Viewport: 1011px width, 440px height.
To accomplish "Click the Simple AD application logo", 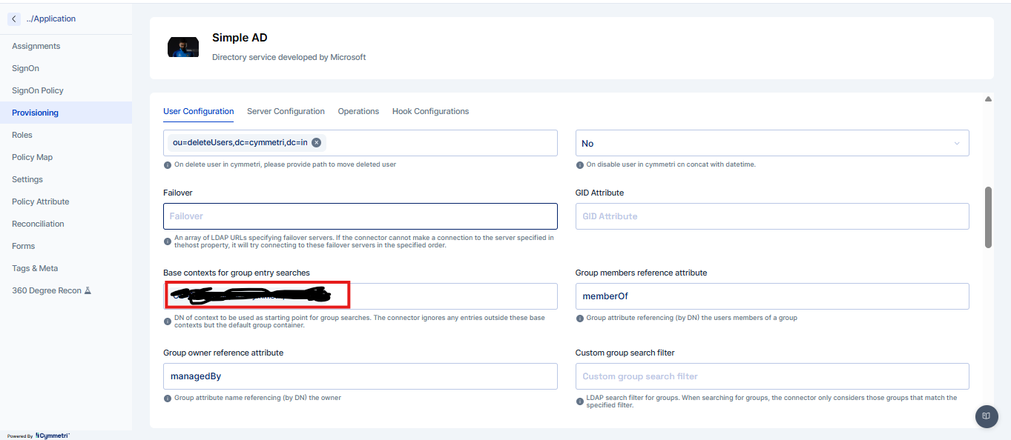I will (183, 47).
